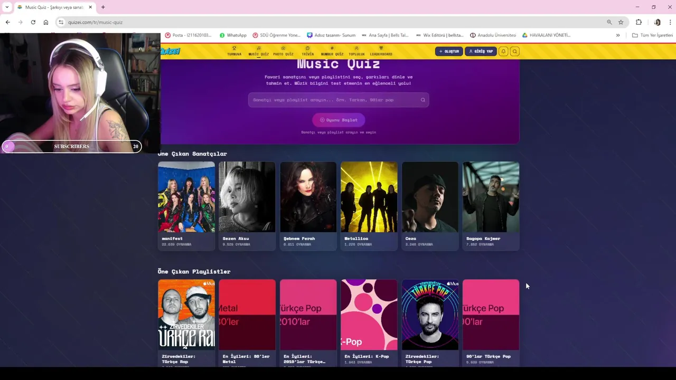Expand hidden bookmarks chevron
Viewport: 676px width, 380px height.
[x=617, y=35]
